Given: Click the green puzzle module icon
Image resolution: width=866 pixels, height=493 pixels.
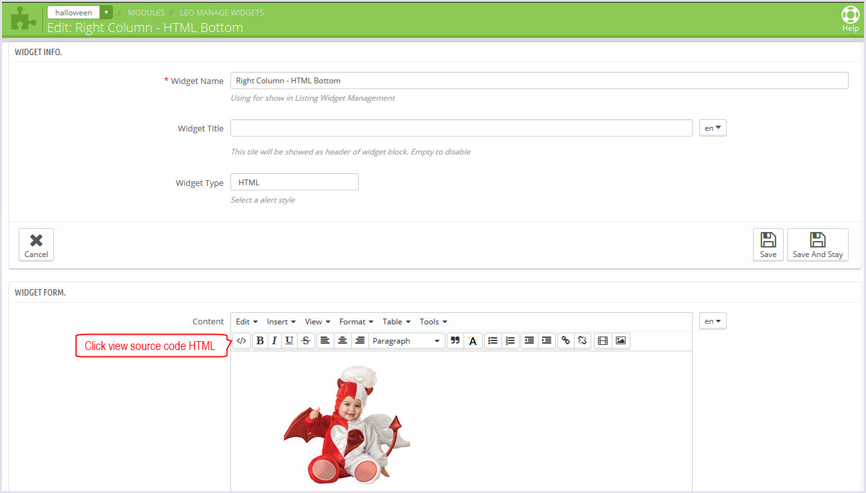Looking at the screenshot, I should point(24,19).
